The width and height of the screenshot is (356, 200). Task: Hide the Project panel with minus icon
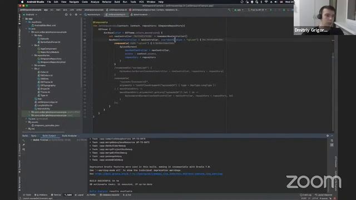pyautogui.click(x=80, y=14)
